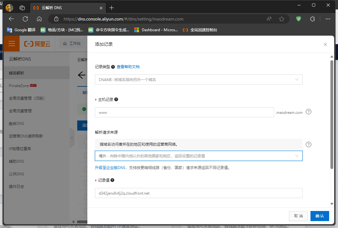Open Google 翻译 bookmark
The image size is (338, 228).
pos(21,30)
